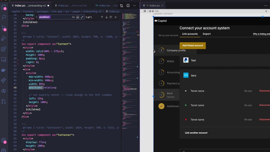Open the Extensions view in the activity bar
The image size is (270, 152).
[4, 49]
